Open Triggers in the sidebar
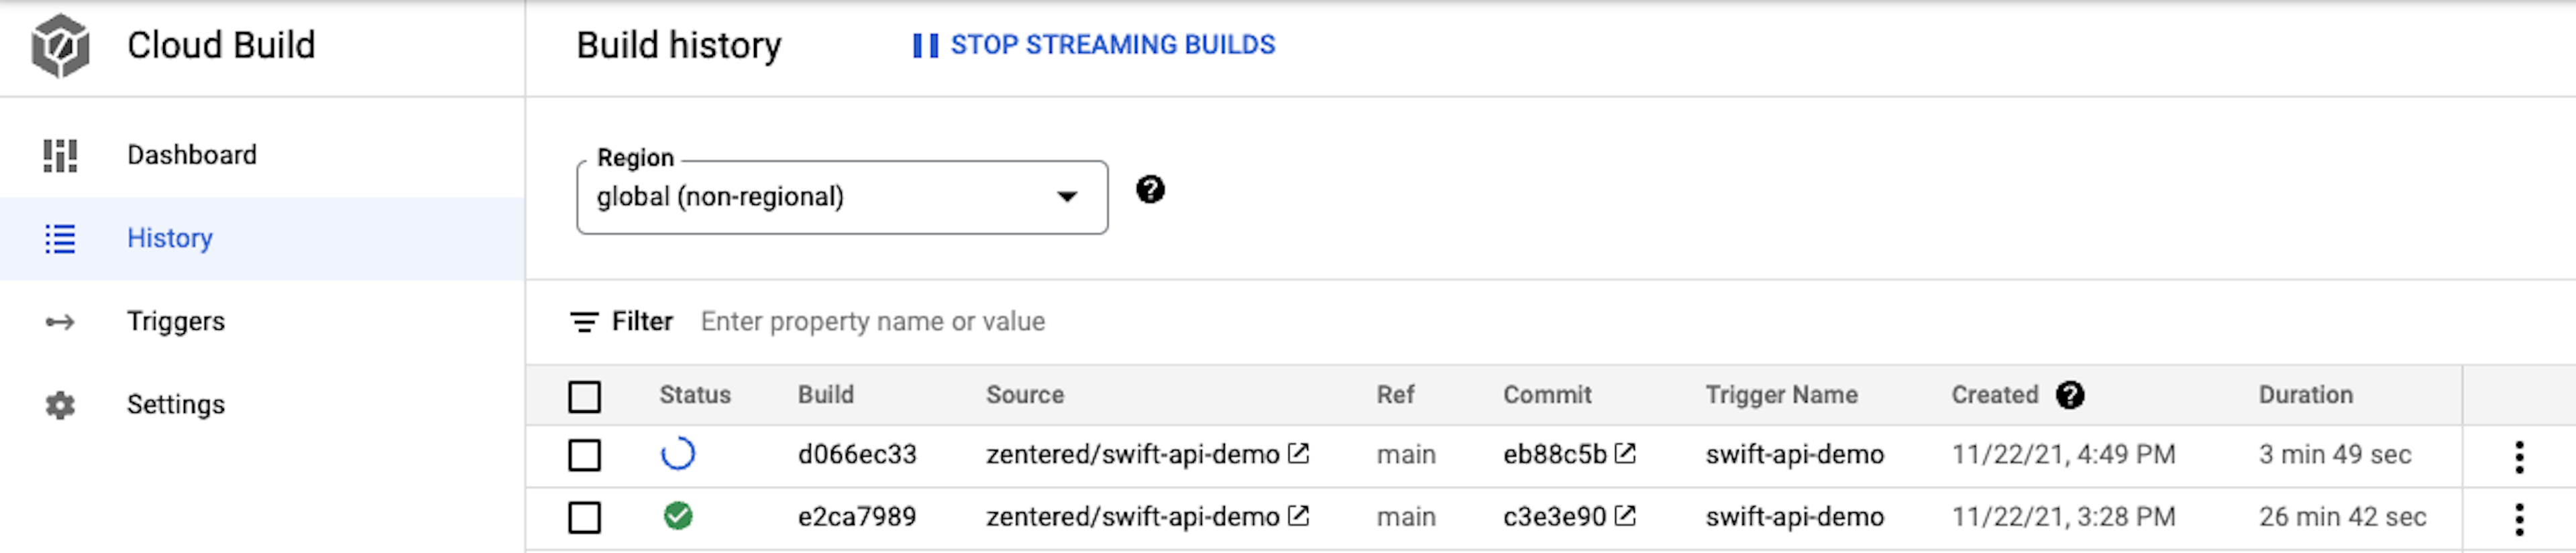This screenshot has width=2576, height=553. click(175, 321)
